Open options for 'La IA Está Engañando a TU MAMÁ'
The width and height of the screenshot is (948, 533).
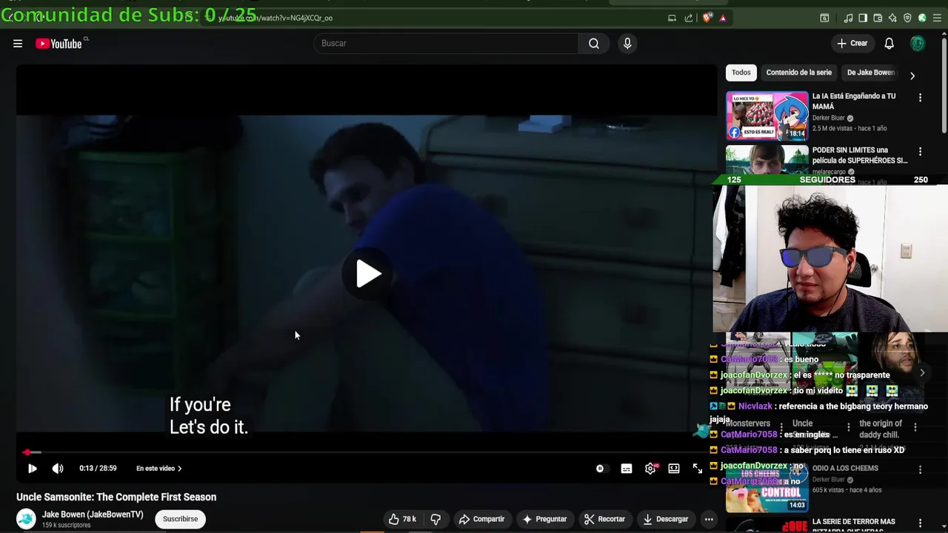tap(920, 98)
